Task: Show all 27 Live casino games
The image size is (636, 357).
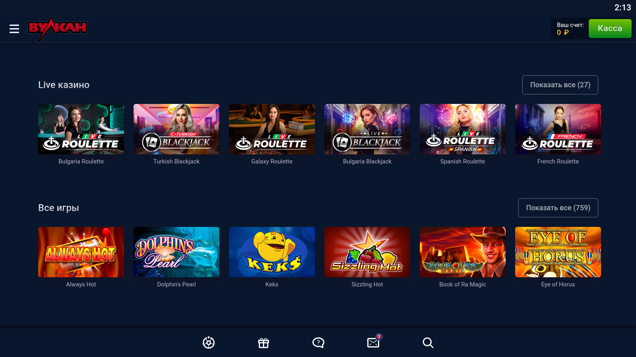Action: click(560, 85)
